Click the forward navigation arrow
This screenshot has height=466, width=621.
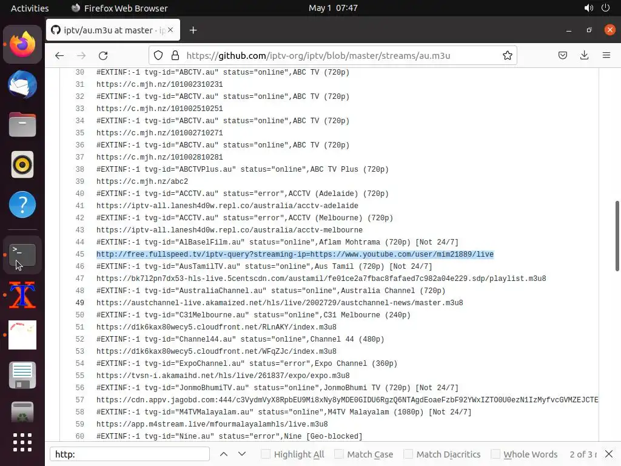click(x=81, y=55)
